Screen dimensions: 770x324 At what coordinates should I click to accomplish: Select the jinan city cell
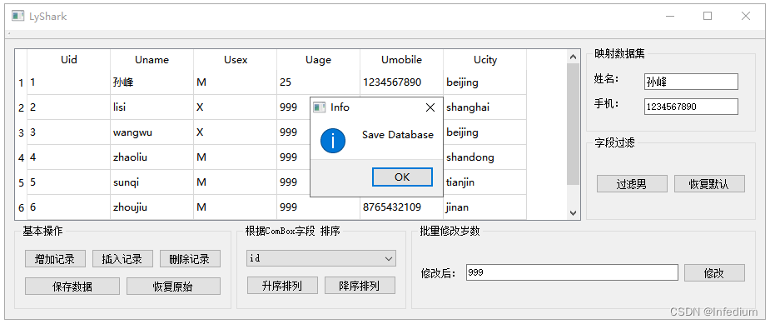click(484, 207)
